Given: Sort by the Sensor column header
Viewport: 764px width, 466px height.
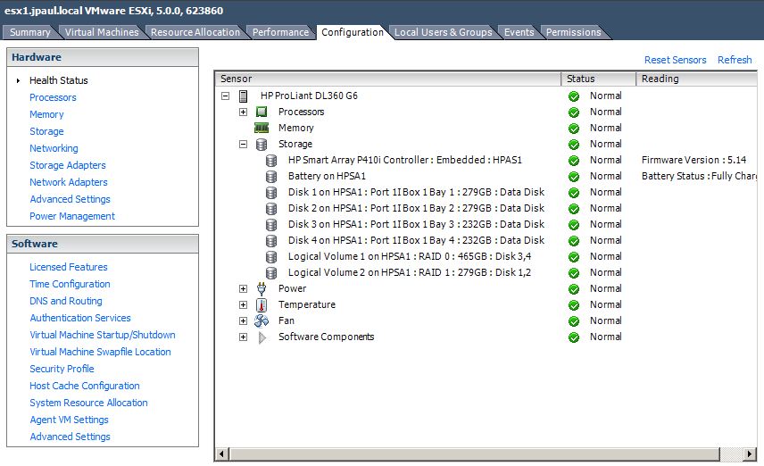Looking at the screenshot, I should 388,79.
